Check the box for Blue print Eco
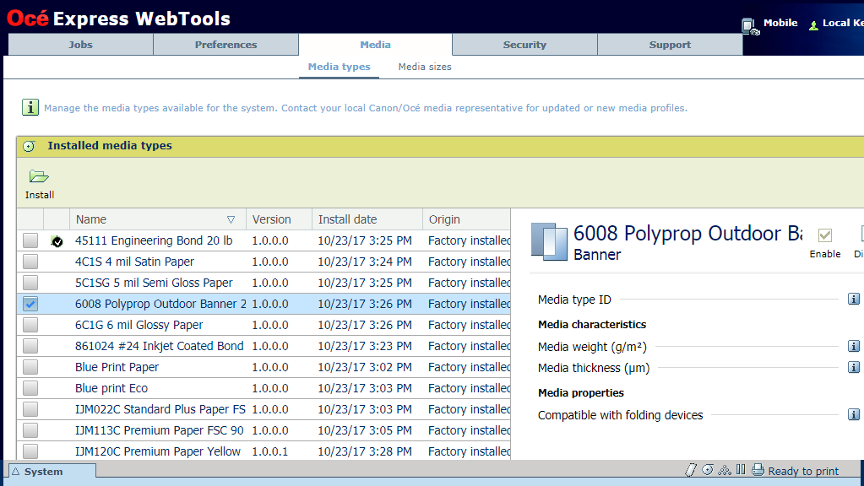 (30, 388)
